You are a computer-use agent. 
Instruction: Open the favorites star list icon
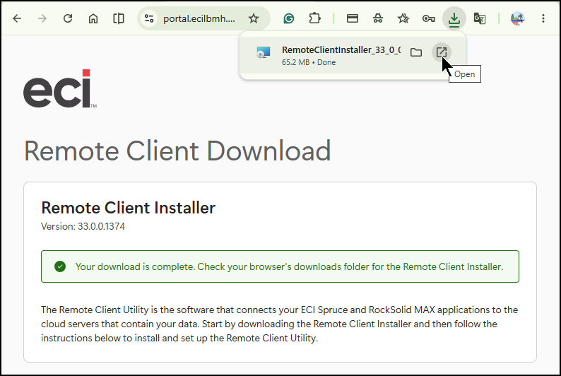[x=403, y=18]
